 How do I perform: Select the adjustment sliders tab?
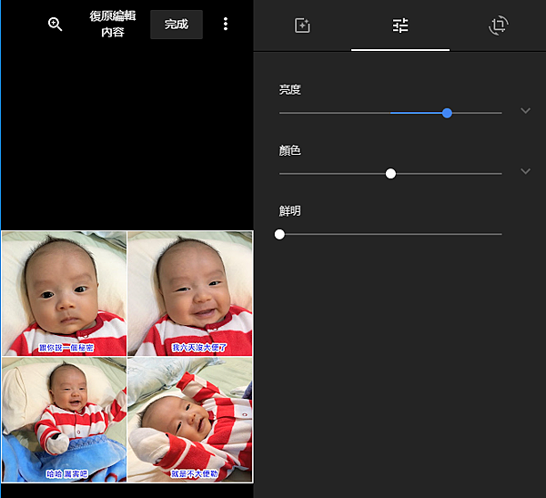[400, 25]
